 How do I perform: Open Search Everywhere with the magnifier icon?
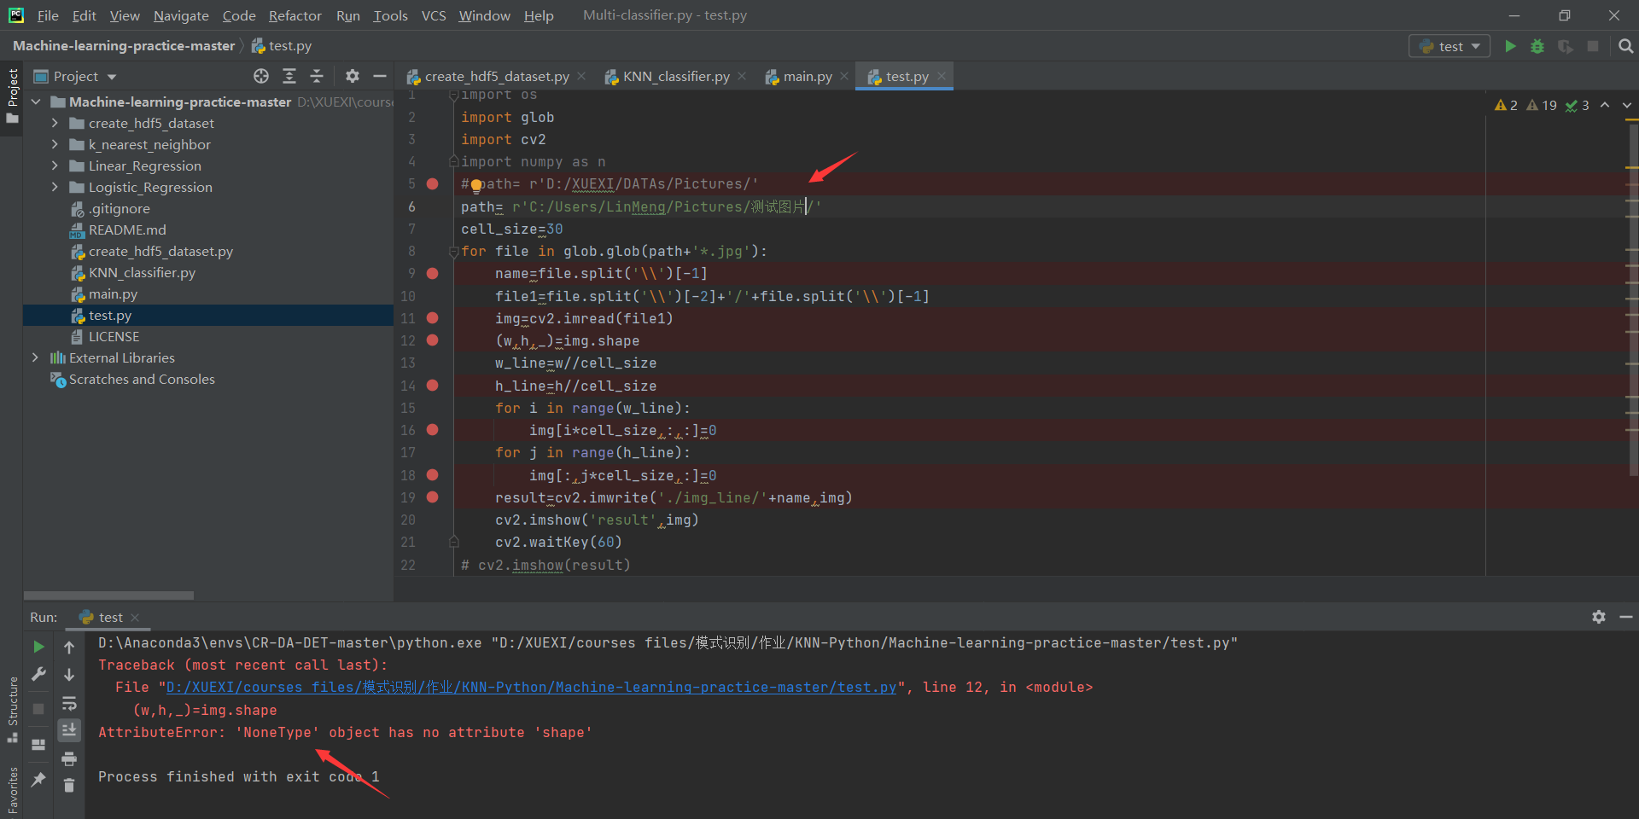click(x=1625, y=46)
